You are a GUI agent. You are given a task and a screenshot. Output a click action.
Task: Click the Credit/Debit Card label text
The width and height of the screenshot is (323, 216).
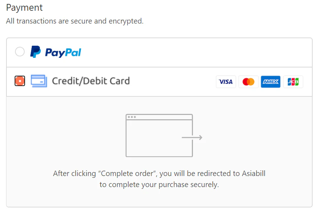[x=91, y=81]
